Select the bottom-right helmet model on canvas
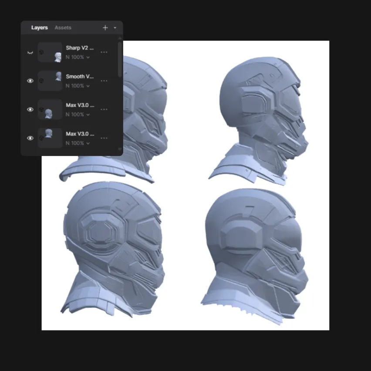The height and width of the screenshot is (371, 371). (255, 257)
